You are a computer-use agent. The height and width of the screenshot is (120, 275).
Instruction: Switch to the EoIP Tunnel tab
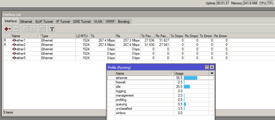coord(44,22)
